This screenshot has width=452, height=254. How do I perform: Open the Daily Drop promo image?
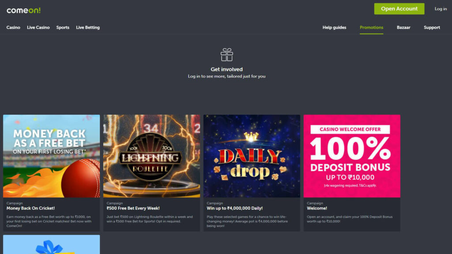pyautogui.click(x=252, y=156)
